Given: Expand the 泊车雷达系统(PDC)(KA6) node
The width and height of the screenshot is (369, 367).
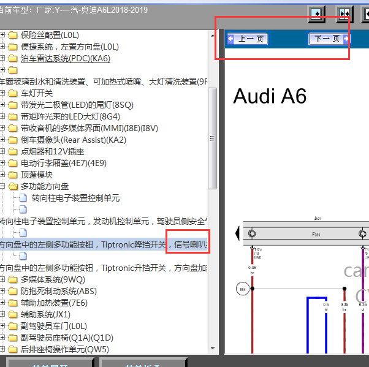Looking at the screenshot, I should 2,58.
